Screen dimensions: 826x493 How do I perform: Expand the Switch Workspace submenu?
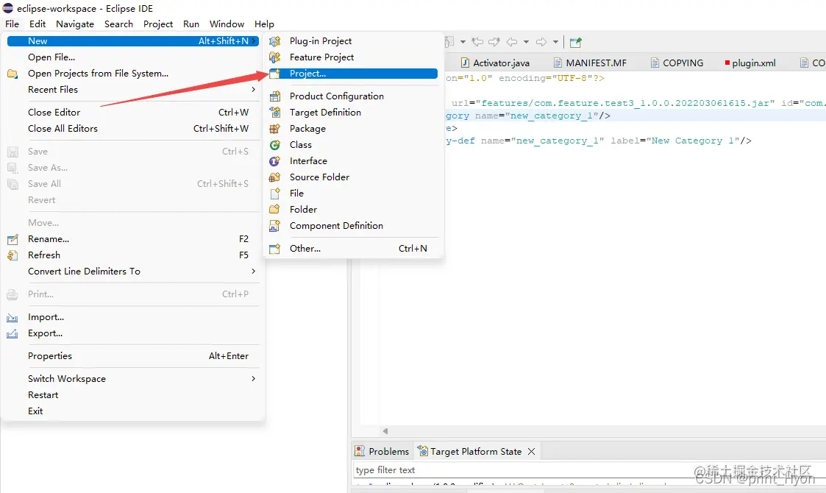(x=253, y=379)
